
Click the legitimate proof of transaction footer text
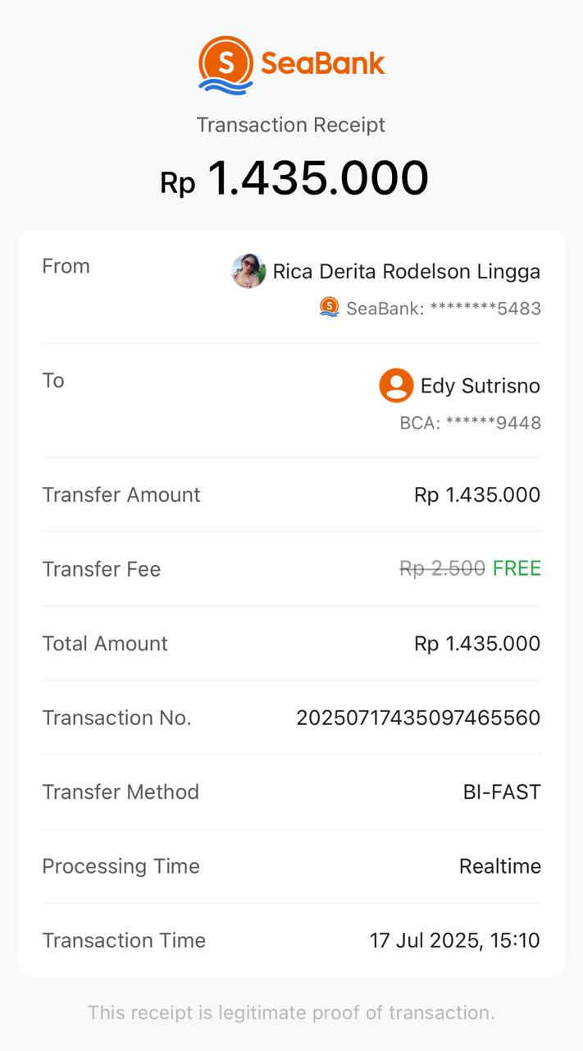tap(291, 1013)
